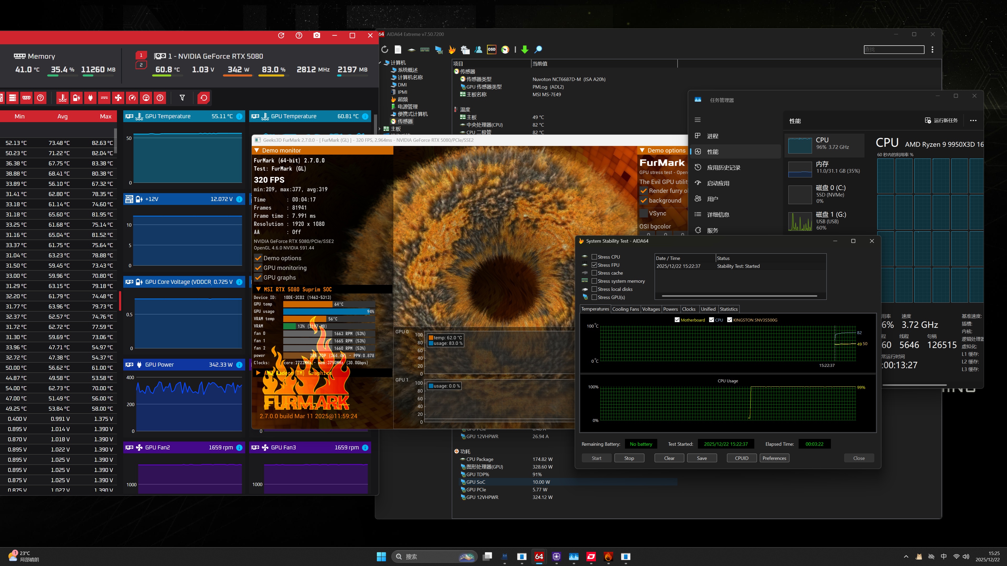Toggle the Stress GPU(s) checkbox

click(594, 297)
